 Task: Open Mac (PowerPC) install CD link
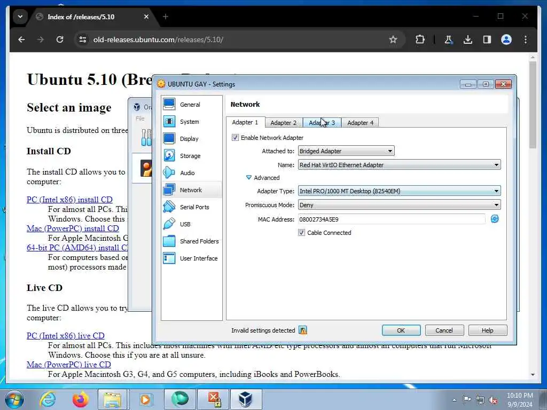click(x=73, y=228)
